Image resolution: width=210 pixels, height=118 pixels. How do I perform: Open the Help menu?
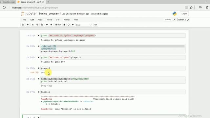click(76, 20)
